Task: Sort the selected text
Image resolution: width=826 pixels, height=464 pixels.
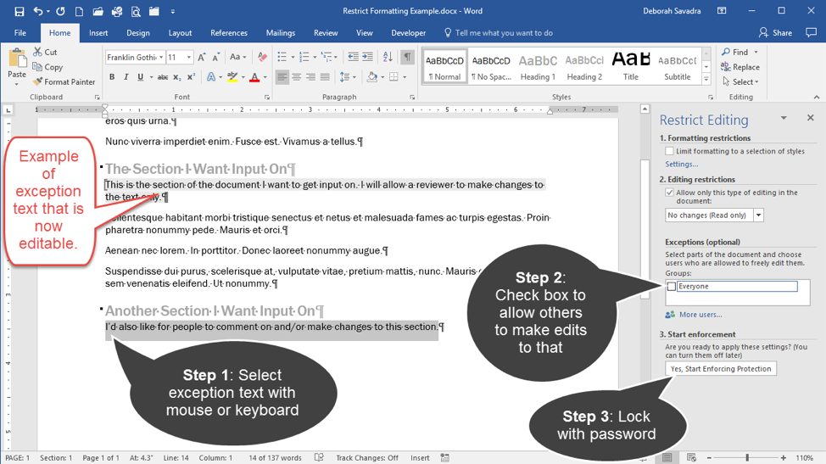Action: (x=388, y=57)
